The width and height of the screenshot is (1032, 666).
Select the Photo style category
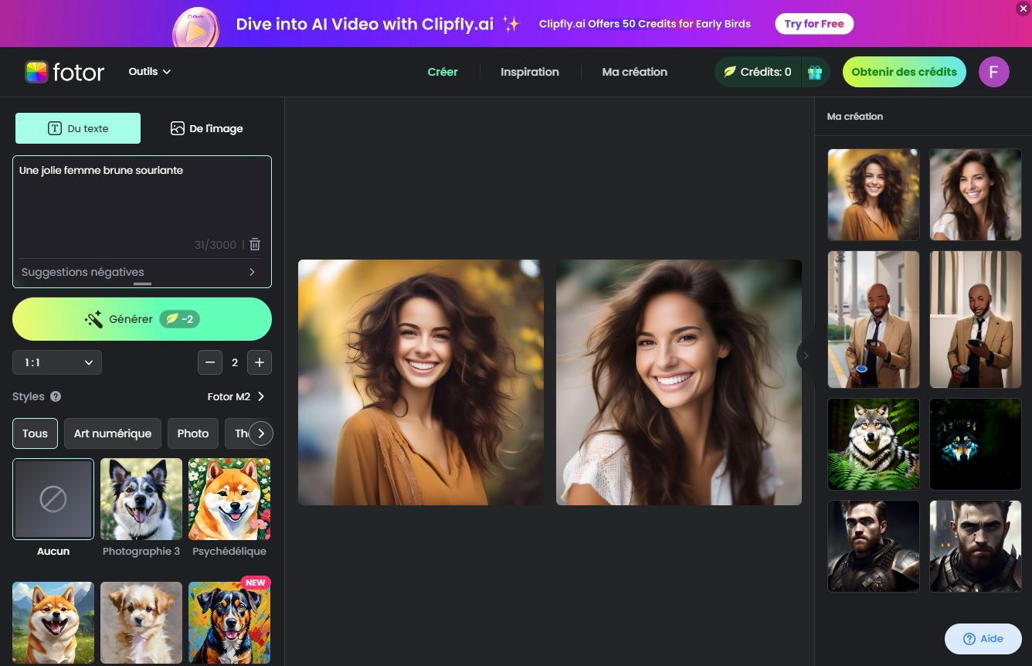(x=192, y=433)
